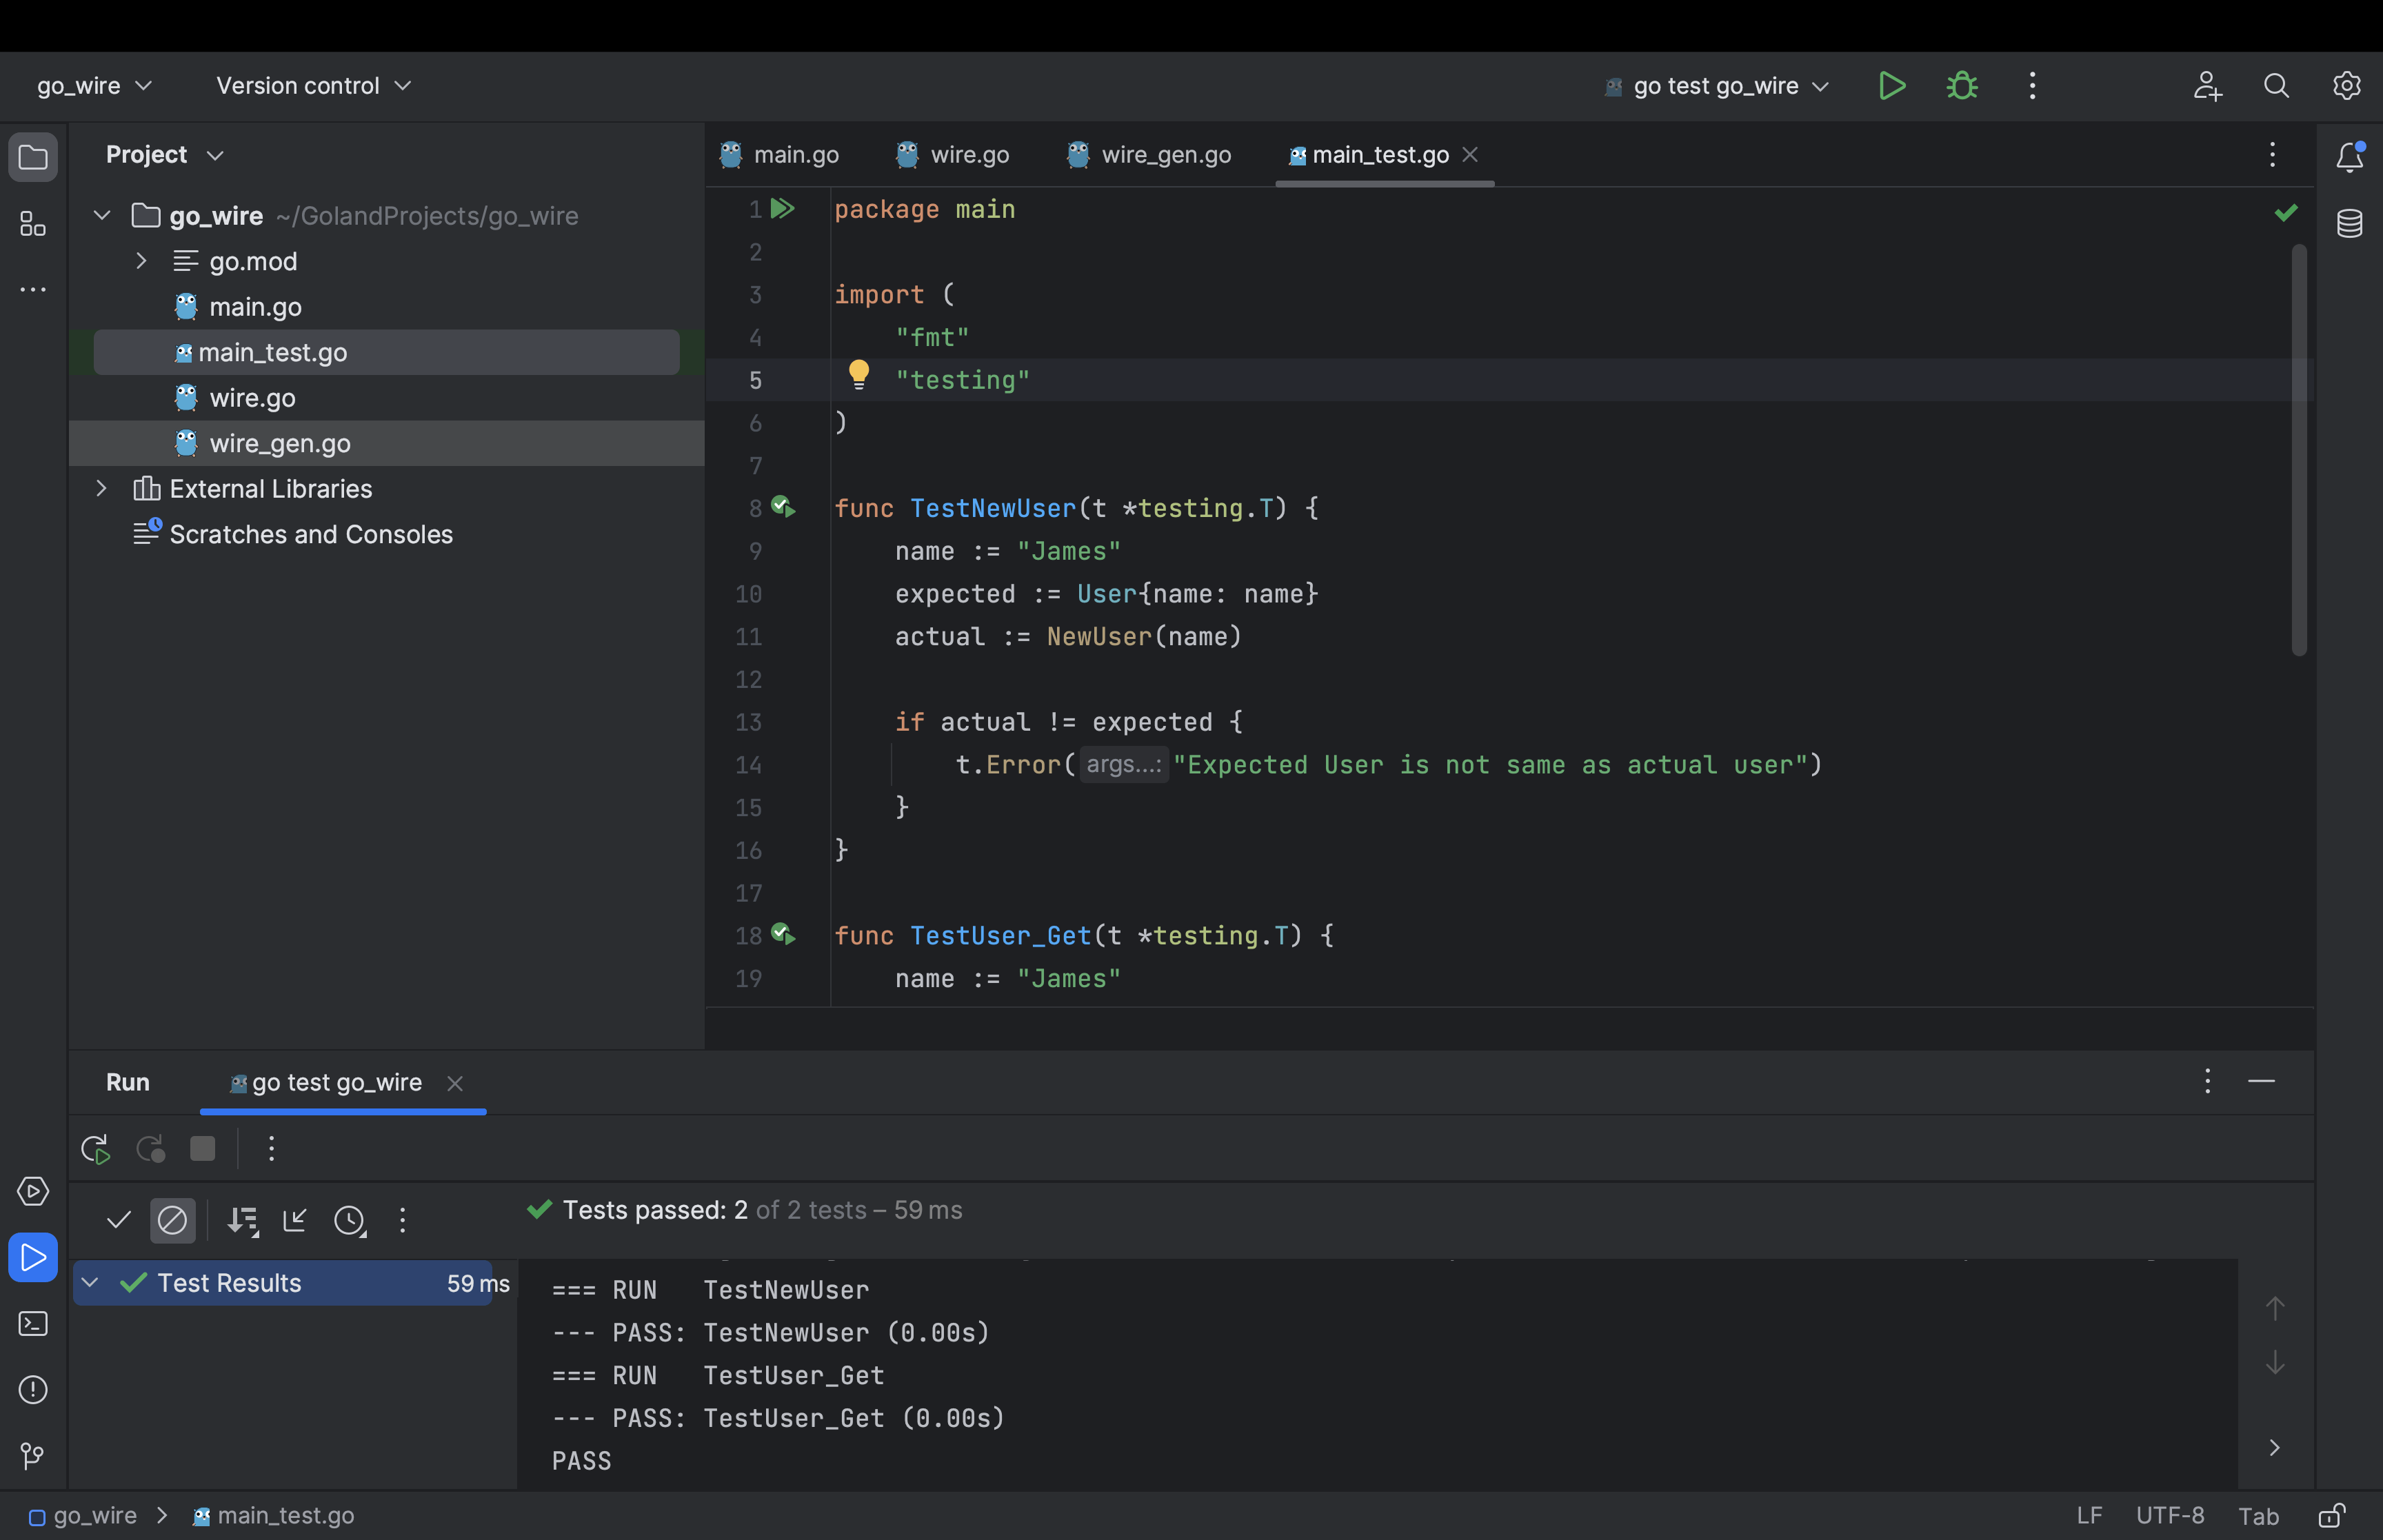Click the green Run button in top toolbar
The image size is (2383, 1540).
point(1891,86)
